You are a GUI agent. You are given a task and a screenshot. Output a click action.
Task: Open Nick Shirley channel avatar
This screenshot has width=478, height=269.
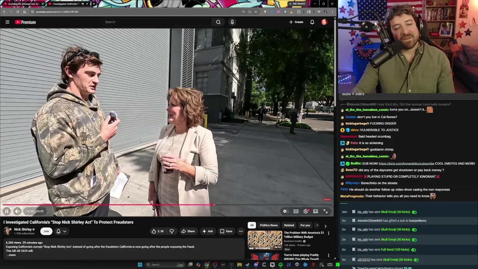click(x=7, y=231)
